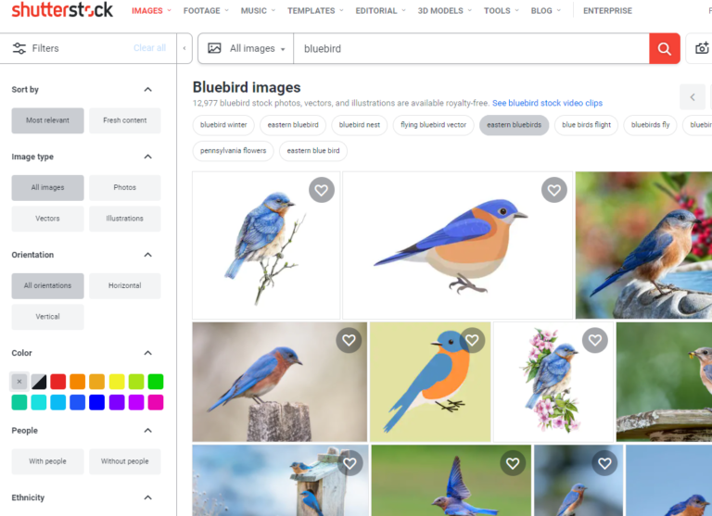Open the 3D Models menu

click(x=445, y=10)
